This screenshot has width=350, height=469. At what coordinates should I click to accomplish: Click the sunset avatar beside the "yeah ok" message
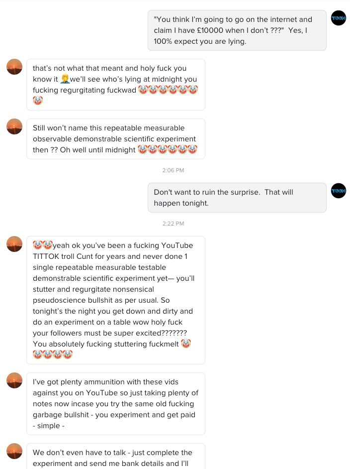[14, 244]
